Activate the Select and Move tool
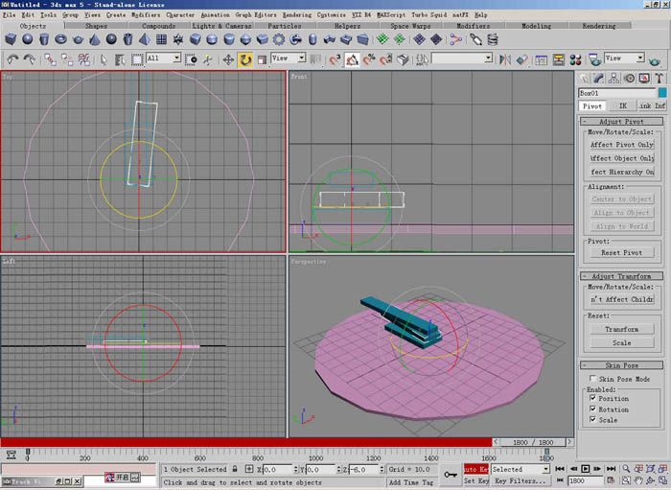The image size is (671, 490). pyautogui.click(x=228, y=59)
